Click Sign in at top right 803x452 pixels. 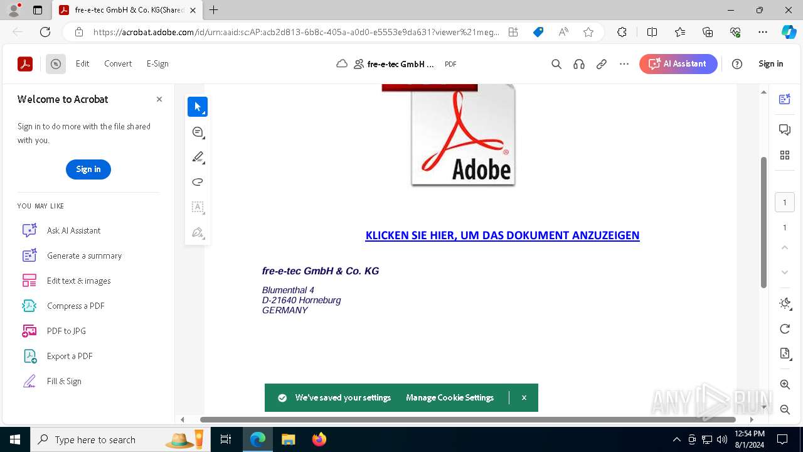point(771,64)
